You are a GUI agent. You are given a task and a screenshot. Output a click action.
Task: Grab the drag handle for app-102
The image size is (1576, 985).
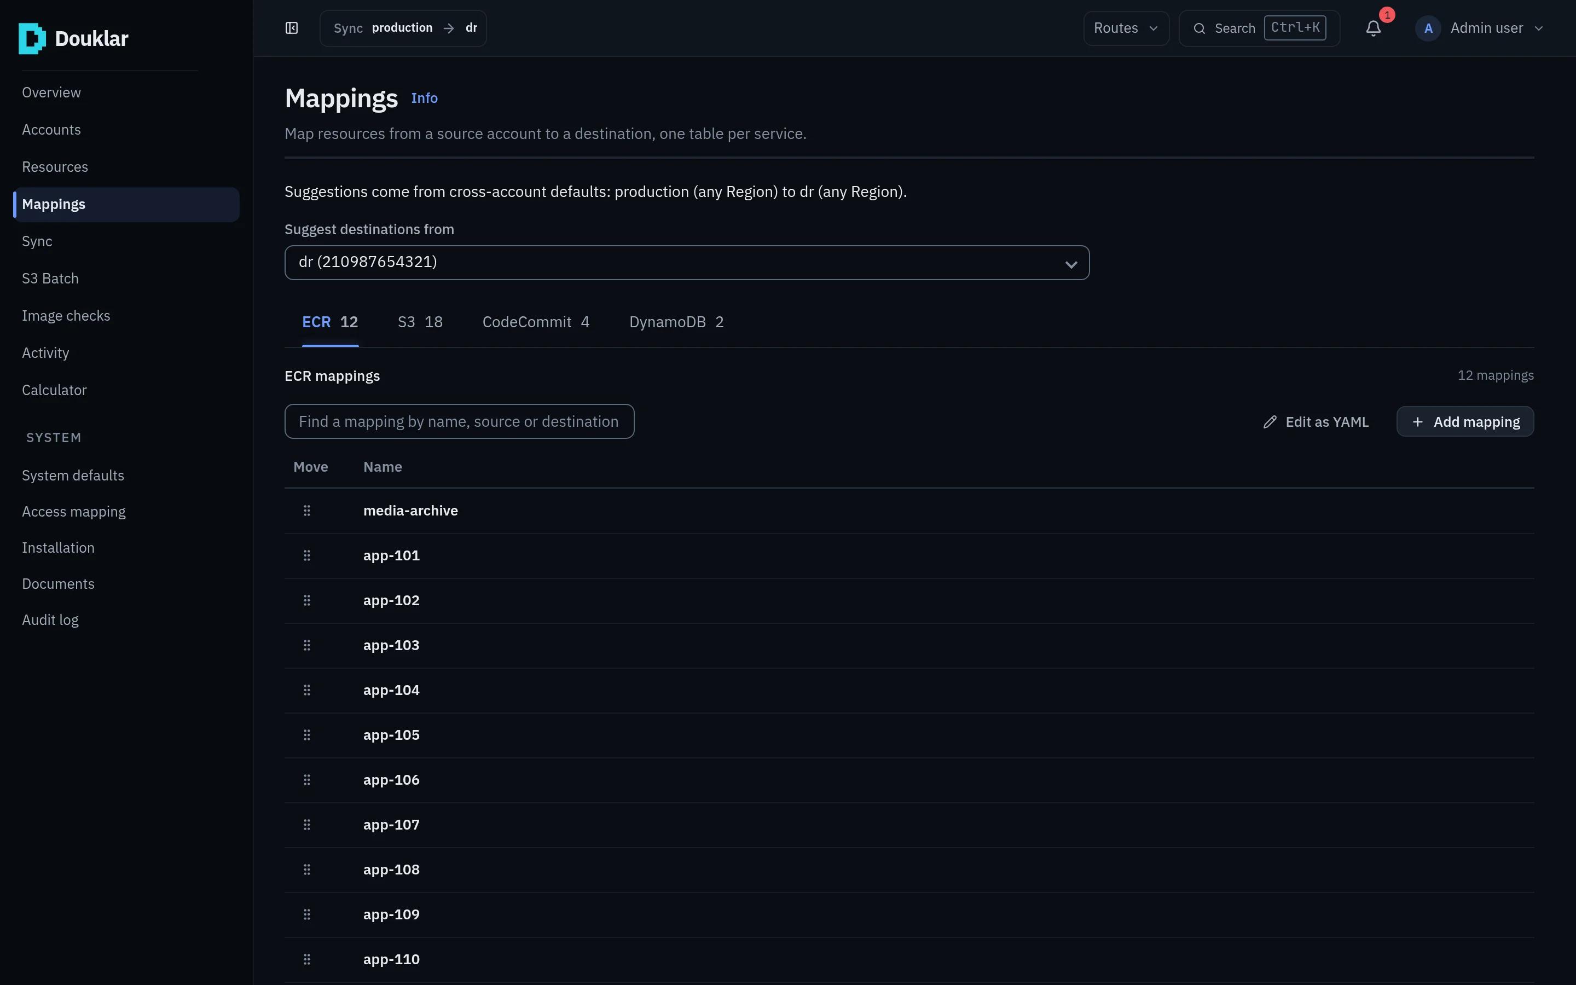(307, 601)
